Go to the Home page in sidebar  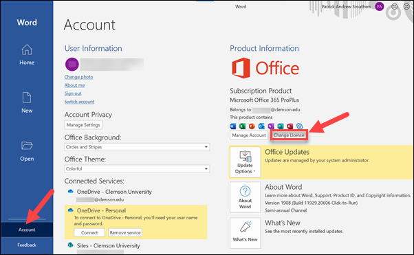(x=27, y=55)
